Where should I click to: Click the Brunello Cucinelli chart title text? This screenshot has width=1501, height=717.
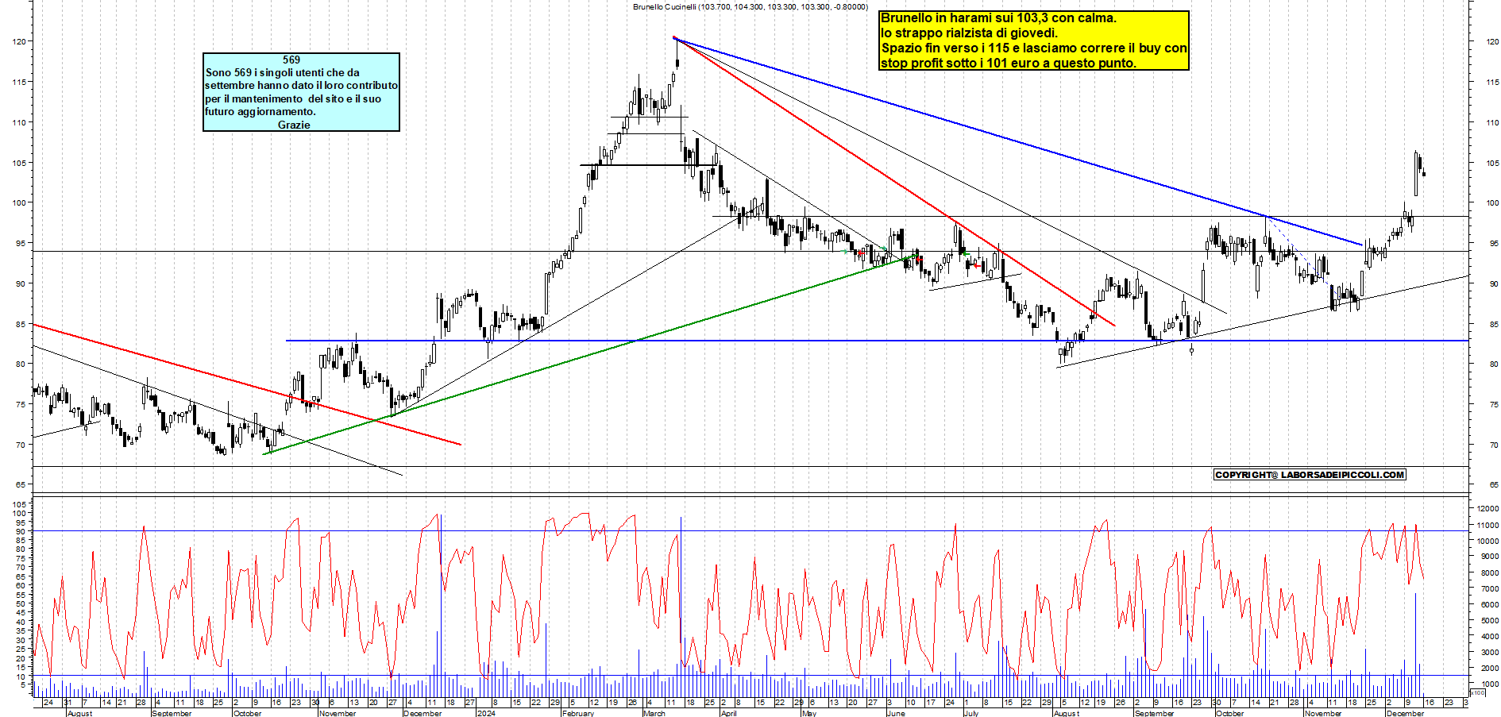pyautogui.click(x=750, y=6)
